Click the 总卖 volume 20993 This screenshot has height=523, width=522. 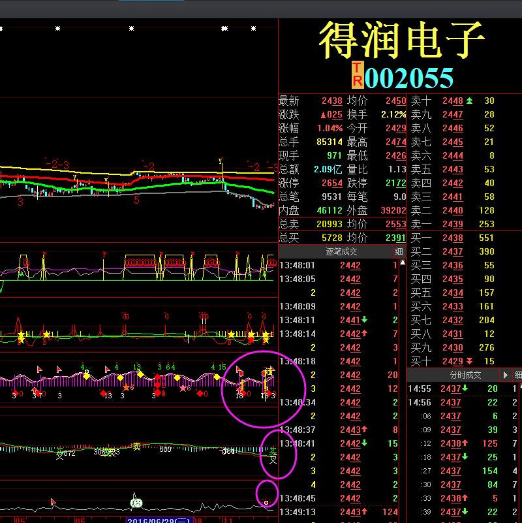[x=330, y=224]
